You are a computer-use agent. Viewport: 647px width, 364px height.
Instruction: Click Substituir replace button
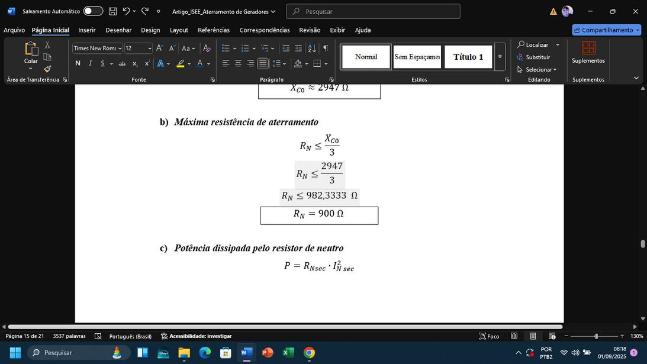533,57
